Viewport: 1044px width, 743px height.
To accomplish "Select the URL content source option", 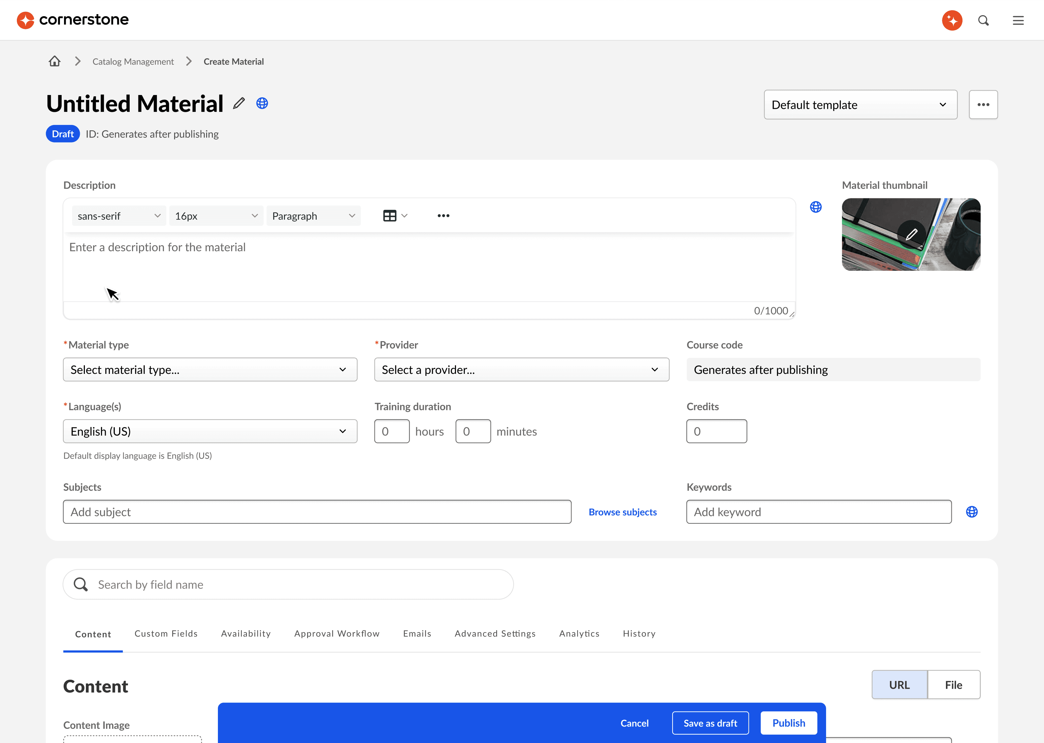I will 900,685.
